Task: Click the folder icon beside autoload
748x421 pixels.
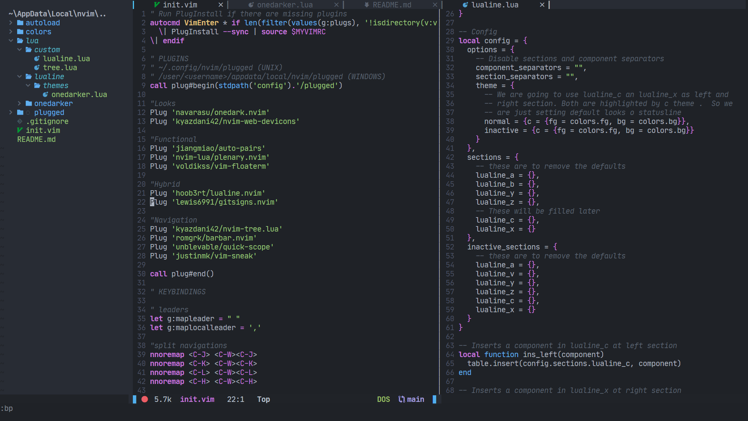Action: click(x=20, y=23)
